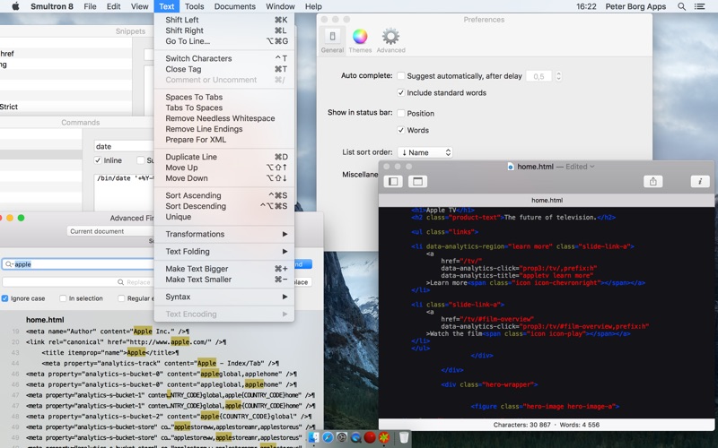Open the Documents menu
718x448 pixels.
click(x=234, y=6)
